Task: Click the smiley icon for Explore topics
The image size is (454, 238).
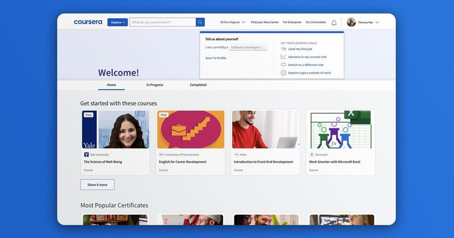Action: tap(283, 73)
